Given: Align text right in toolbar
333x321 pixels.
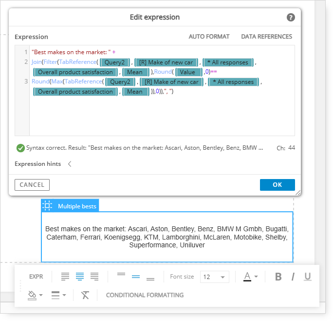Looking at the screenshot, I should 94,277.
